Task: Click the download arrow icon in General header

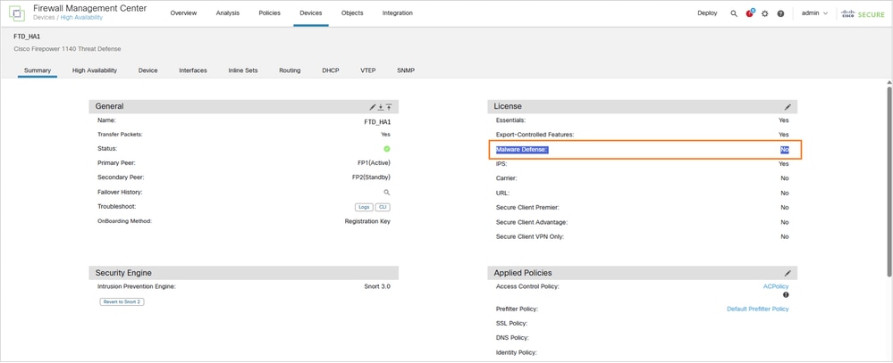Action: (381, 107)
